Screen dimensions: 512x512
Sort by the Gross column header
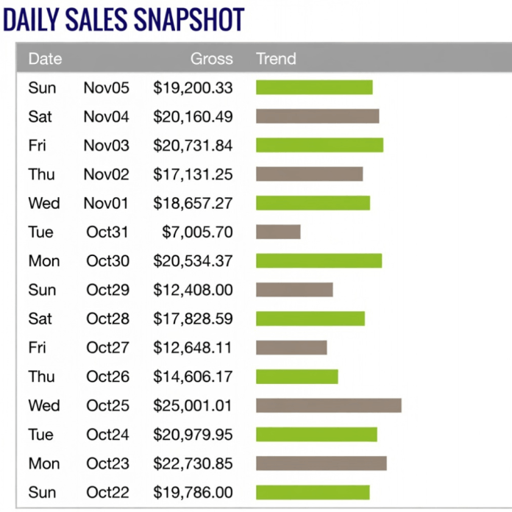pos(211,59)
